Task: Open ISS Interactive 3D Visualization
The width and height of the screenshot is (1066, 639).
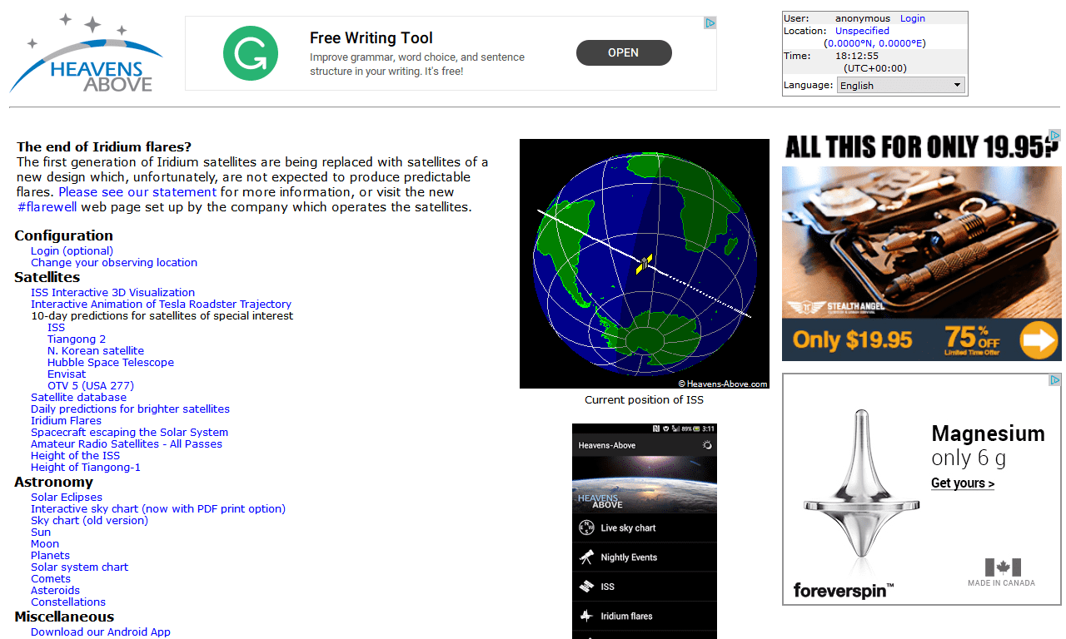Action: (x=112, y=292)
